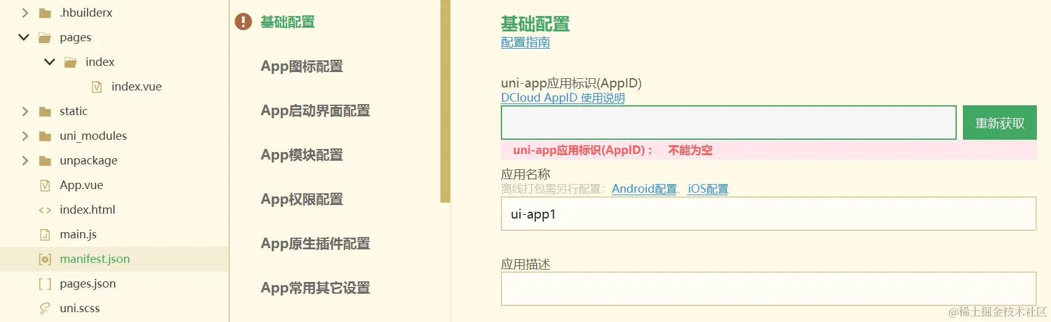This screenshot has height=322, width=1051.
Task: Click the 不能为空 error message text
Action: tap(690, 150)
